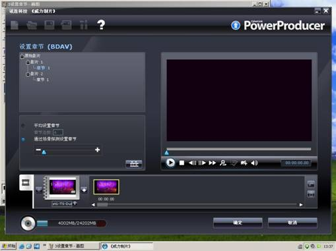Collapse the root node of the chapter tree
Viewport: 336px width, 251px height.
click(22, 57)
